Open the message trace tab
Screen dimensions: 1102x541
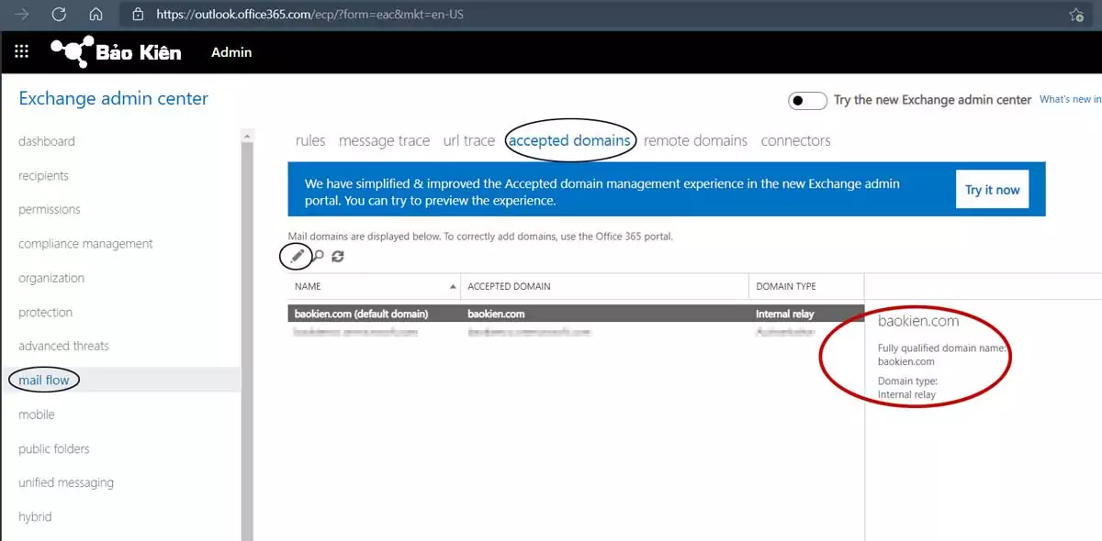tap(384, 140)
